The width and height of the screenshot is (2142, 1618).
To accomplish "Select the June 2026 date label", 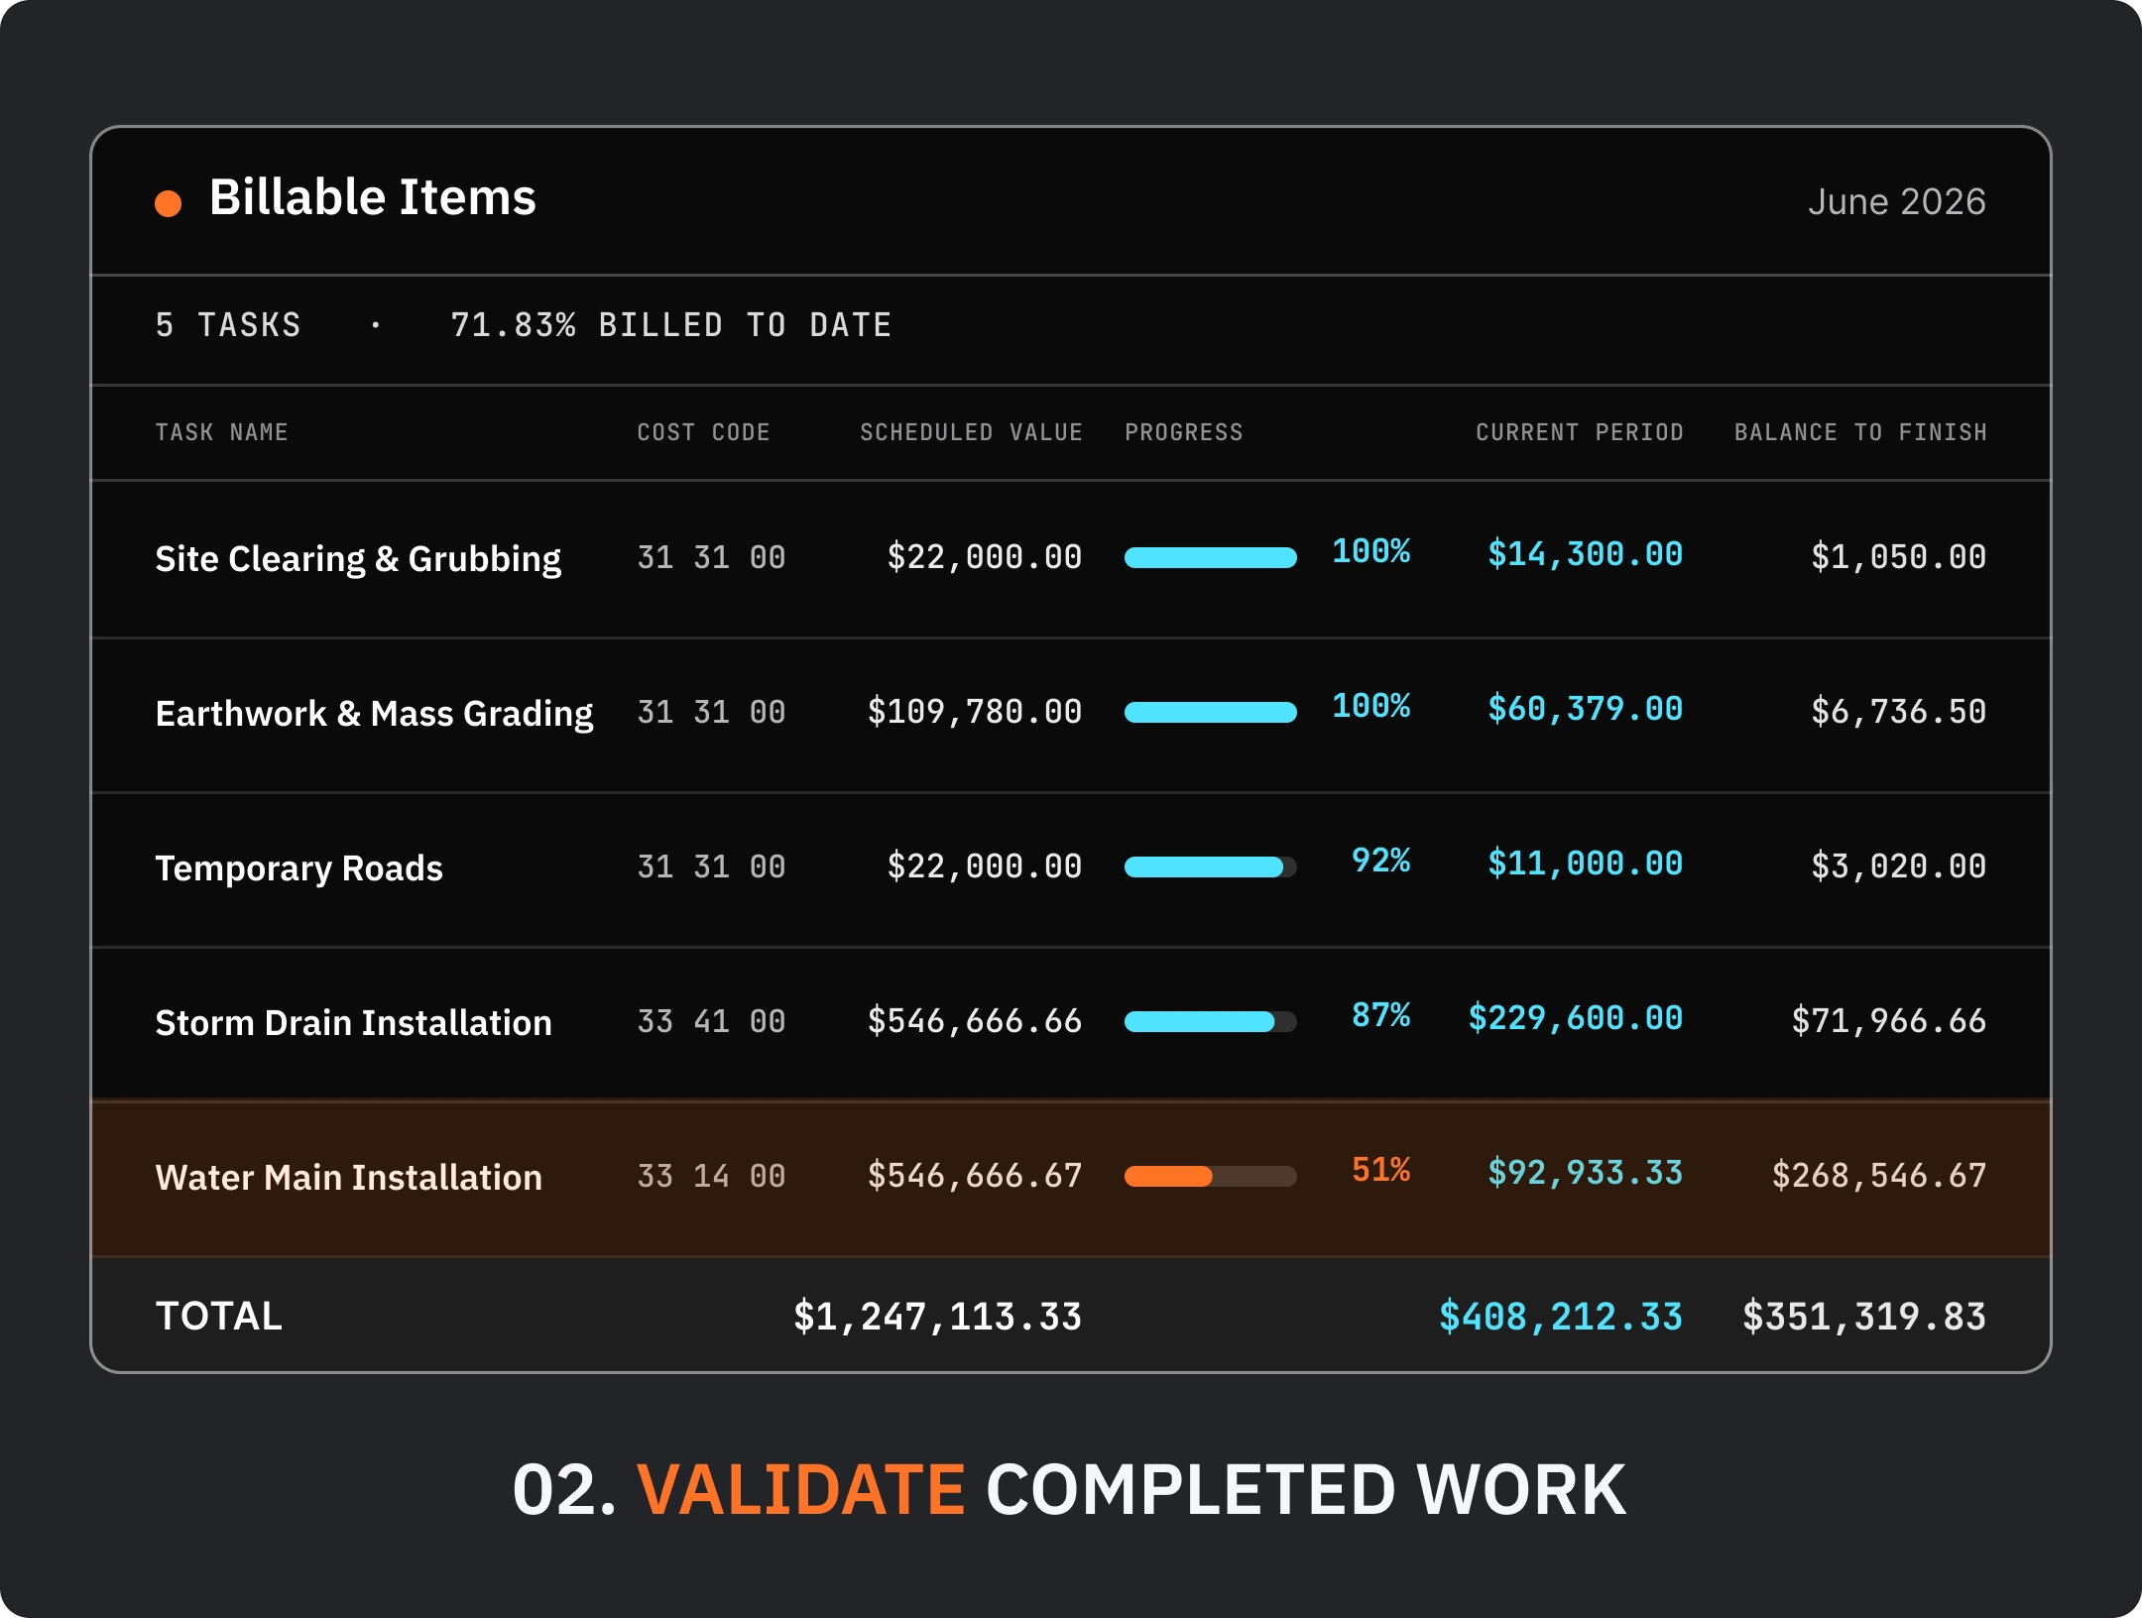I will [x=1896, y=202].
